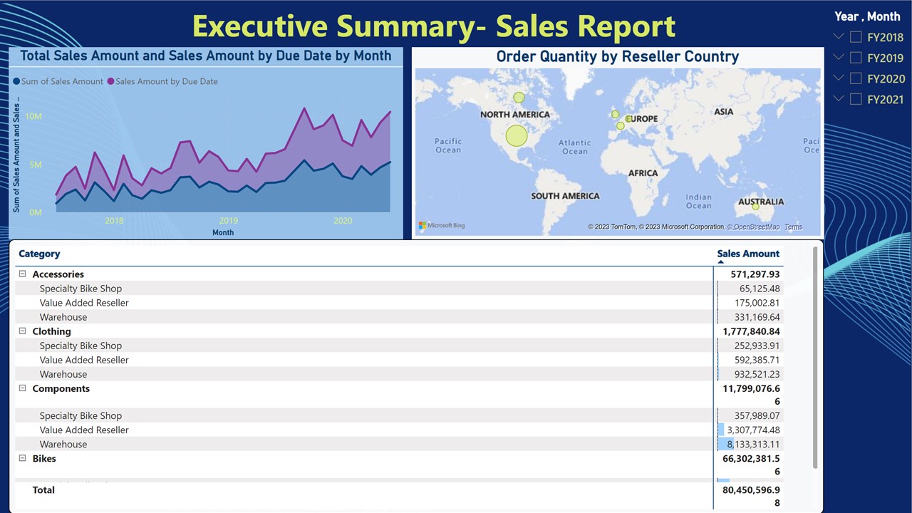Click the Category column header

[39, 254]
